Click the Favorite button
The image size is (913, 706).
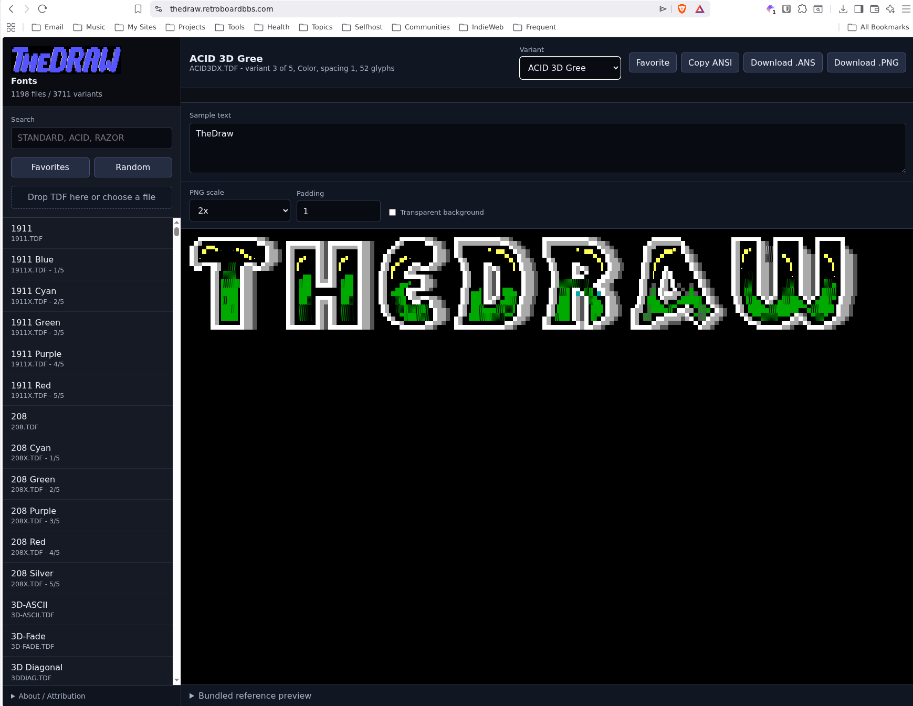tap(653, 62)
